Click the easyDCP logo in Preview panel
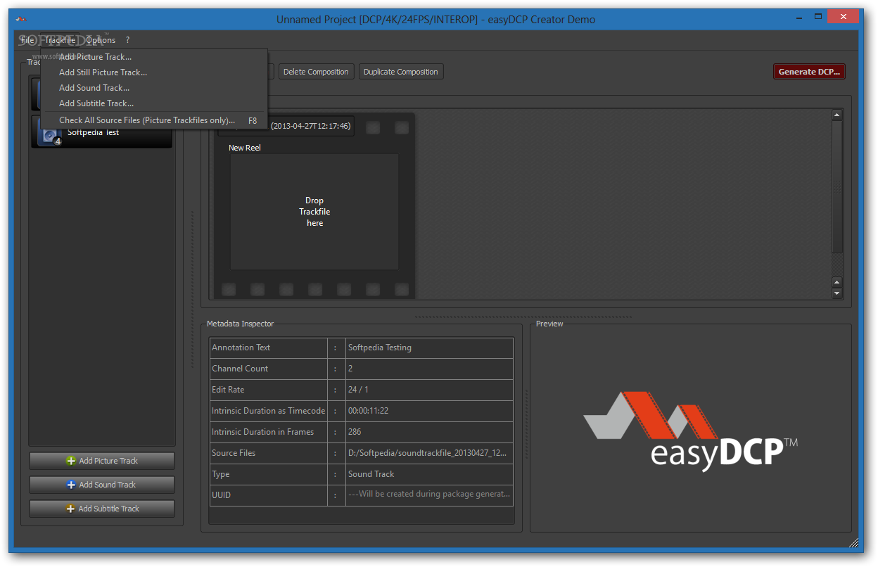This screenshot has height=567, width=878. pyautogui.click(x=691, y=432)
